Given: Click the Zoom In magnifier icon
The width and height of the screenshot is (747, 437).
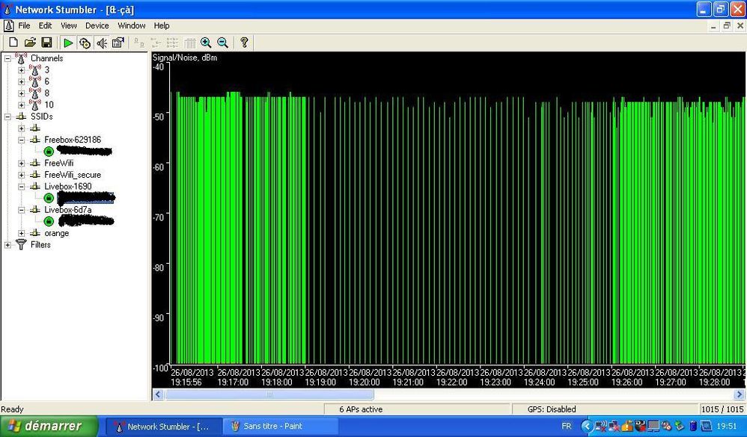Looking at the screenshot, I should pyautogui.click(x=206, y=43).
